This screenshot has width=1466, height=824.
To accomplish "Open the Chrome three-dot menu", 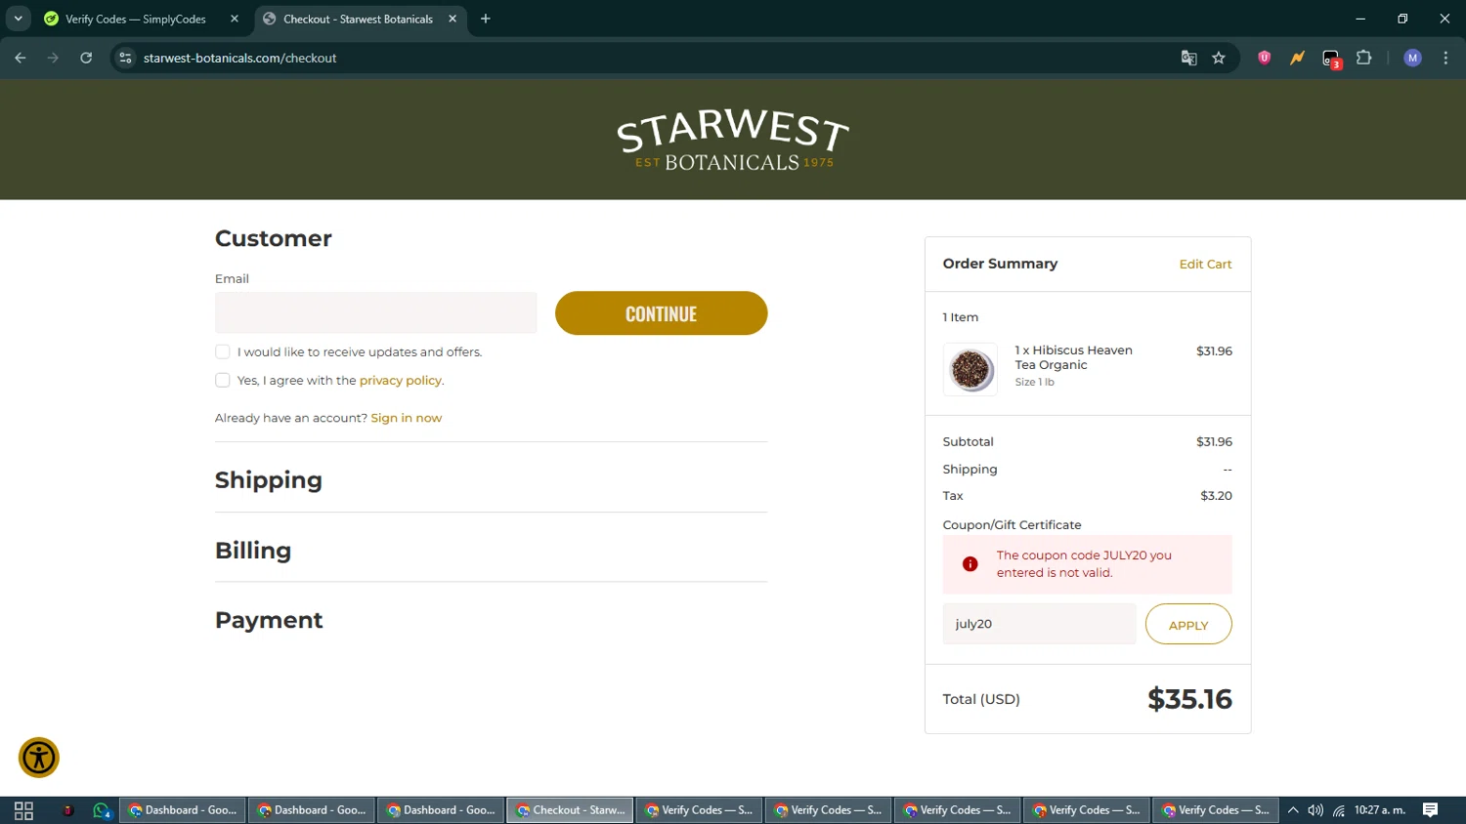I will click(1445, 58).
